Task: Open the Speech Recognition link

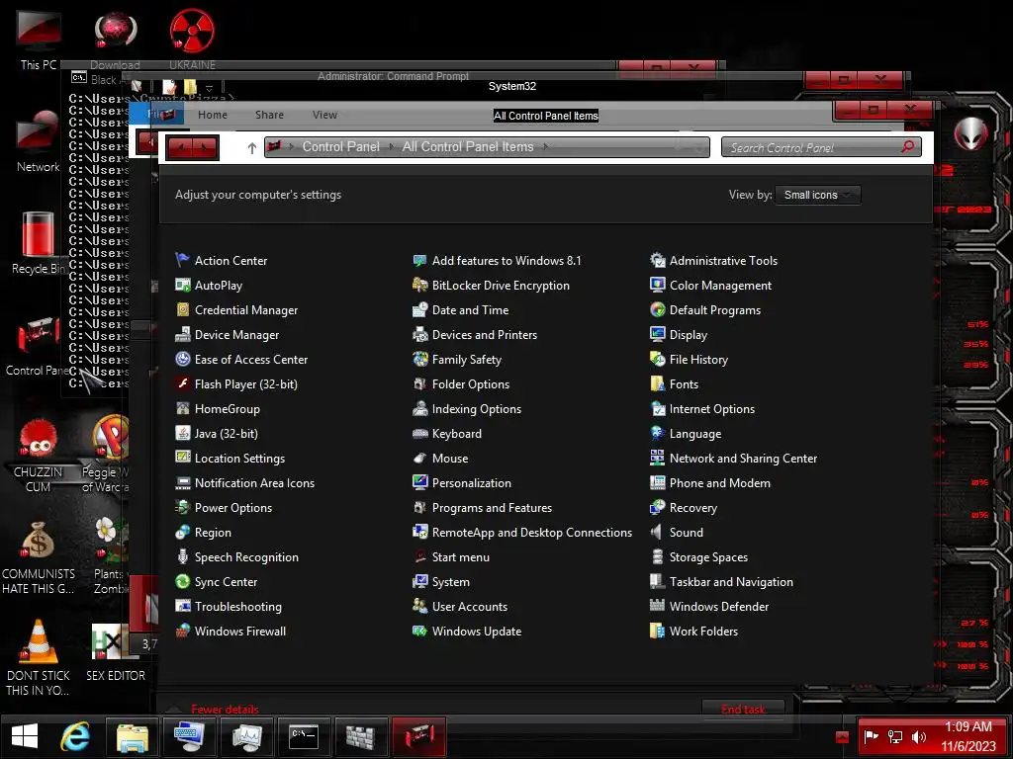Action: point(246,557)
